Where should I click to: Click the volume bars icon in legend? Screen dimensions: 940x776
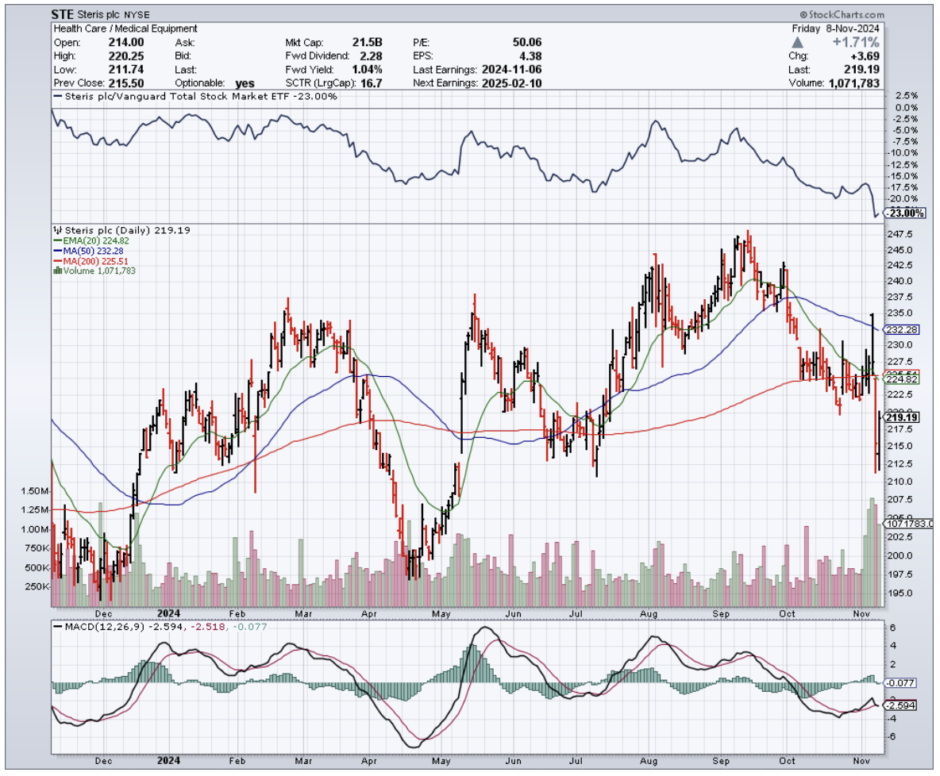[56, 271]
